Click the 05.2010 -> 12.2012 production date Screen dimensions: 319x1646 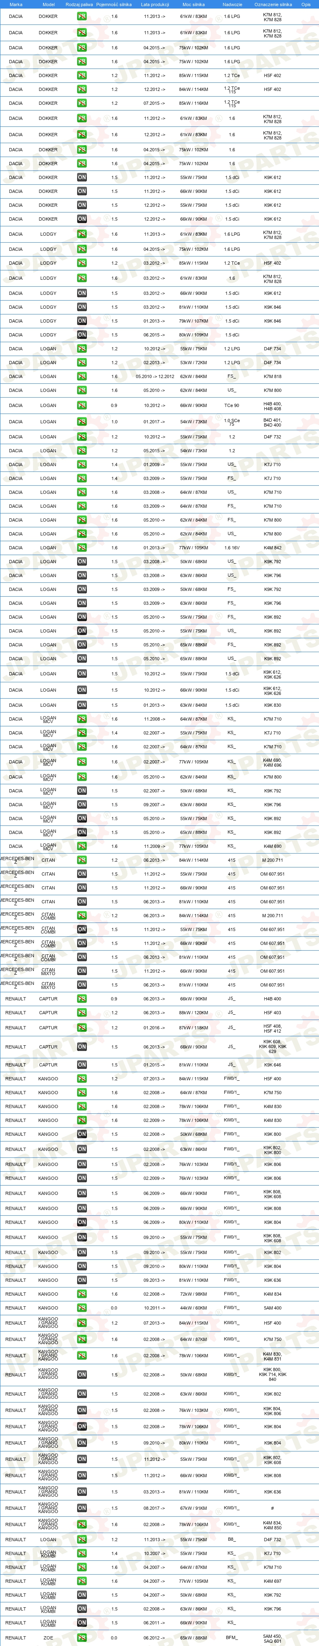[155, 376]
